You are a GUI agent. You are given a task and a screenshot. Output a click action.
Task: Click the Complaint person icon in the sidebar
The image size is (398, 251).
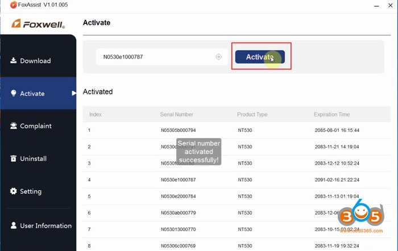tap(14, 125)
